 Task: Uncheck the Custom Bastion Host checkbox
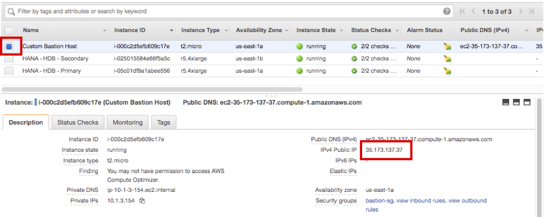(x=9, y=47)
